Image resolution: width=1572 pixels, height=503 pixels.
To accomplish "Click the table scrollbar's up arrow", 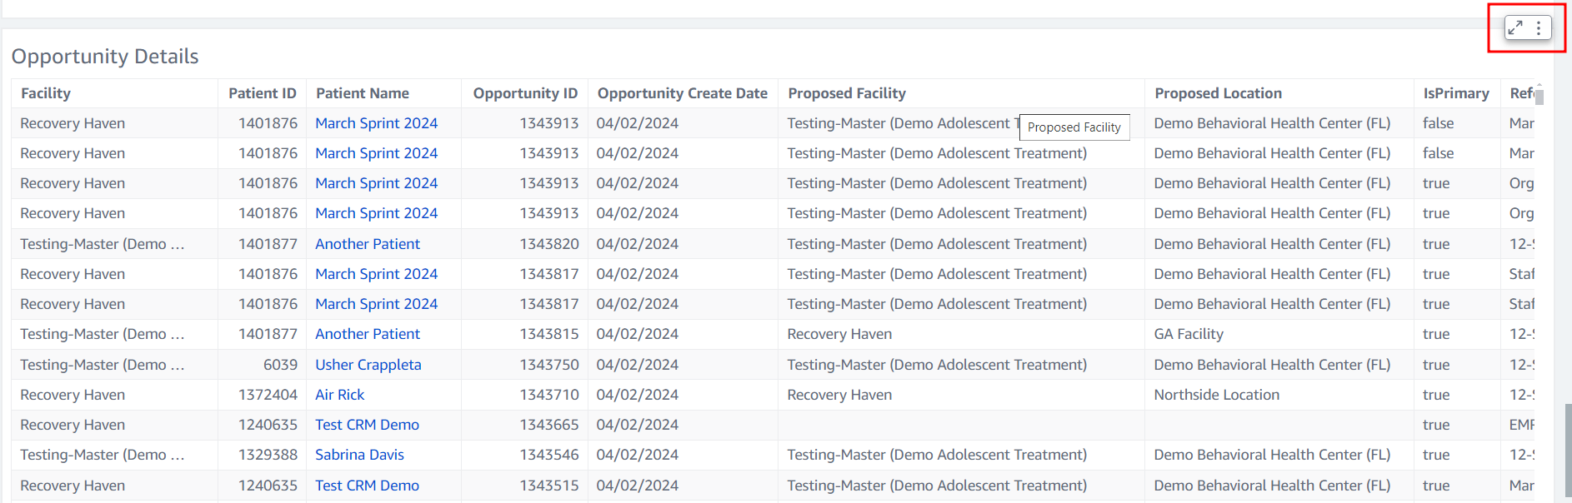I will [x=1539, y=85].
